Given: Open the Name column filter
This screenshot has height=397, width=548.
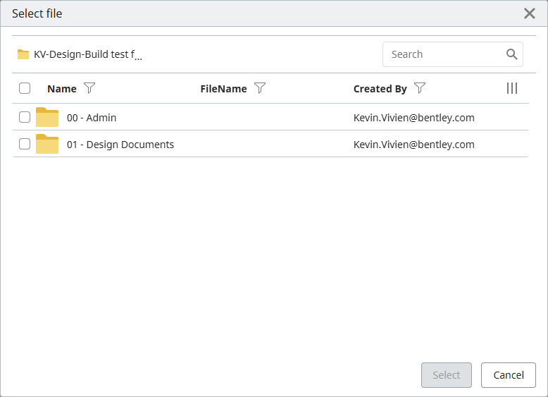Looking at the screenshot, I should (89, 88).
